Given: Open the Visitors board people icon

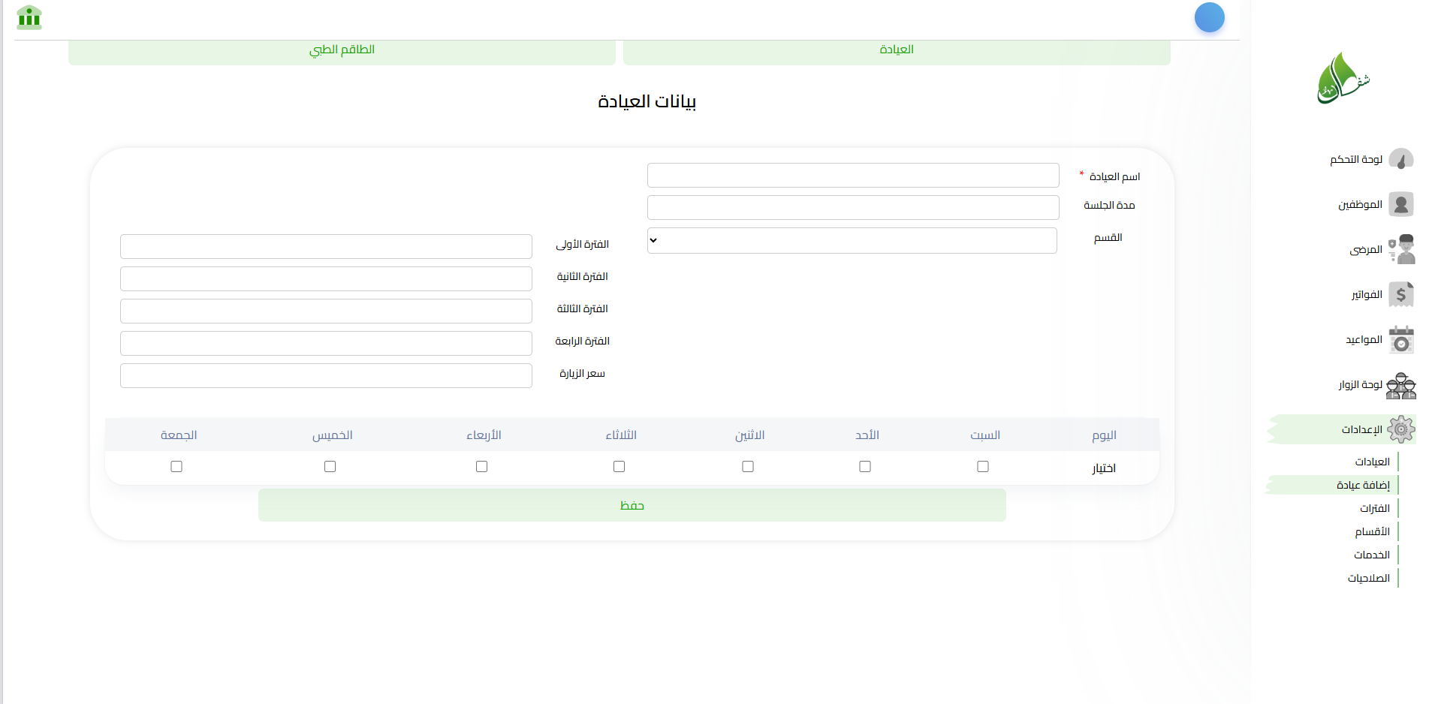Looking at the screenshot, I should (1400, 385).
